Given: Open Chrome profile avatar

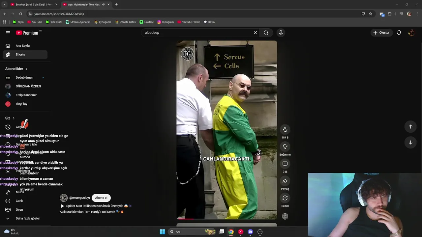Looking at the screenshot, I should [409, 14].
